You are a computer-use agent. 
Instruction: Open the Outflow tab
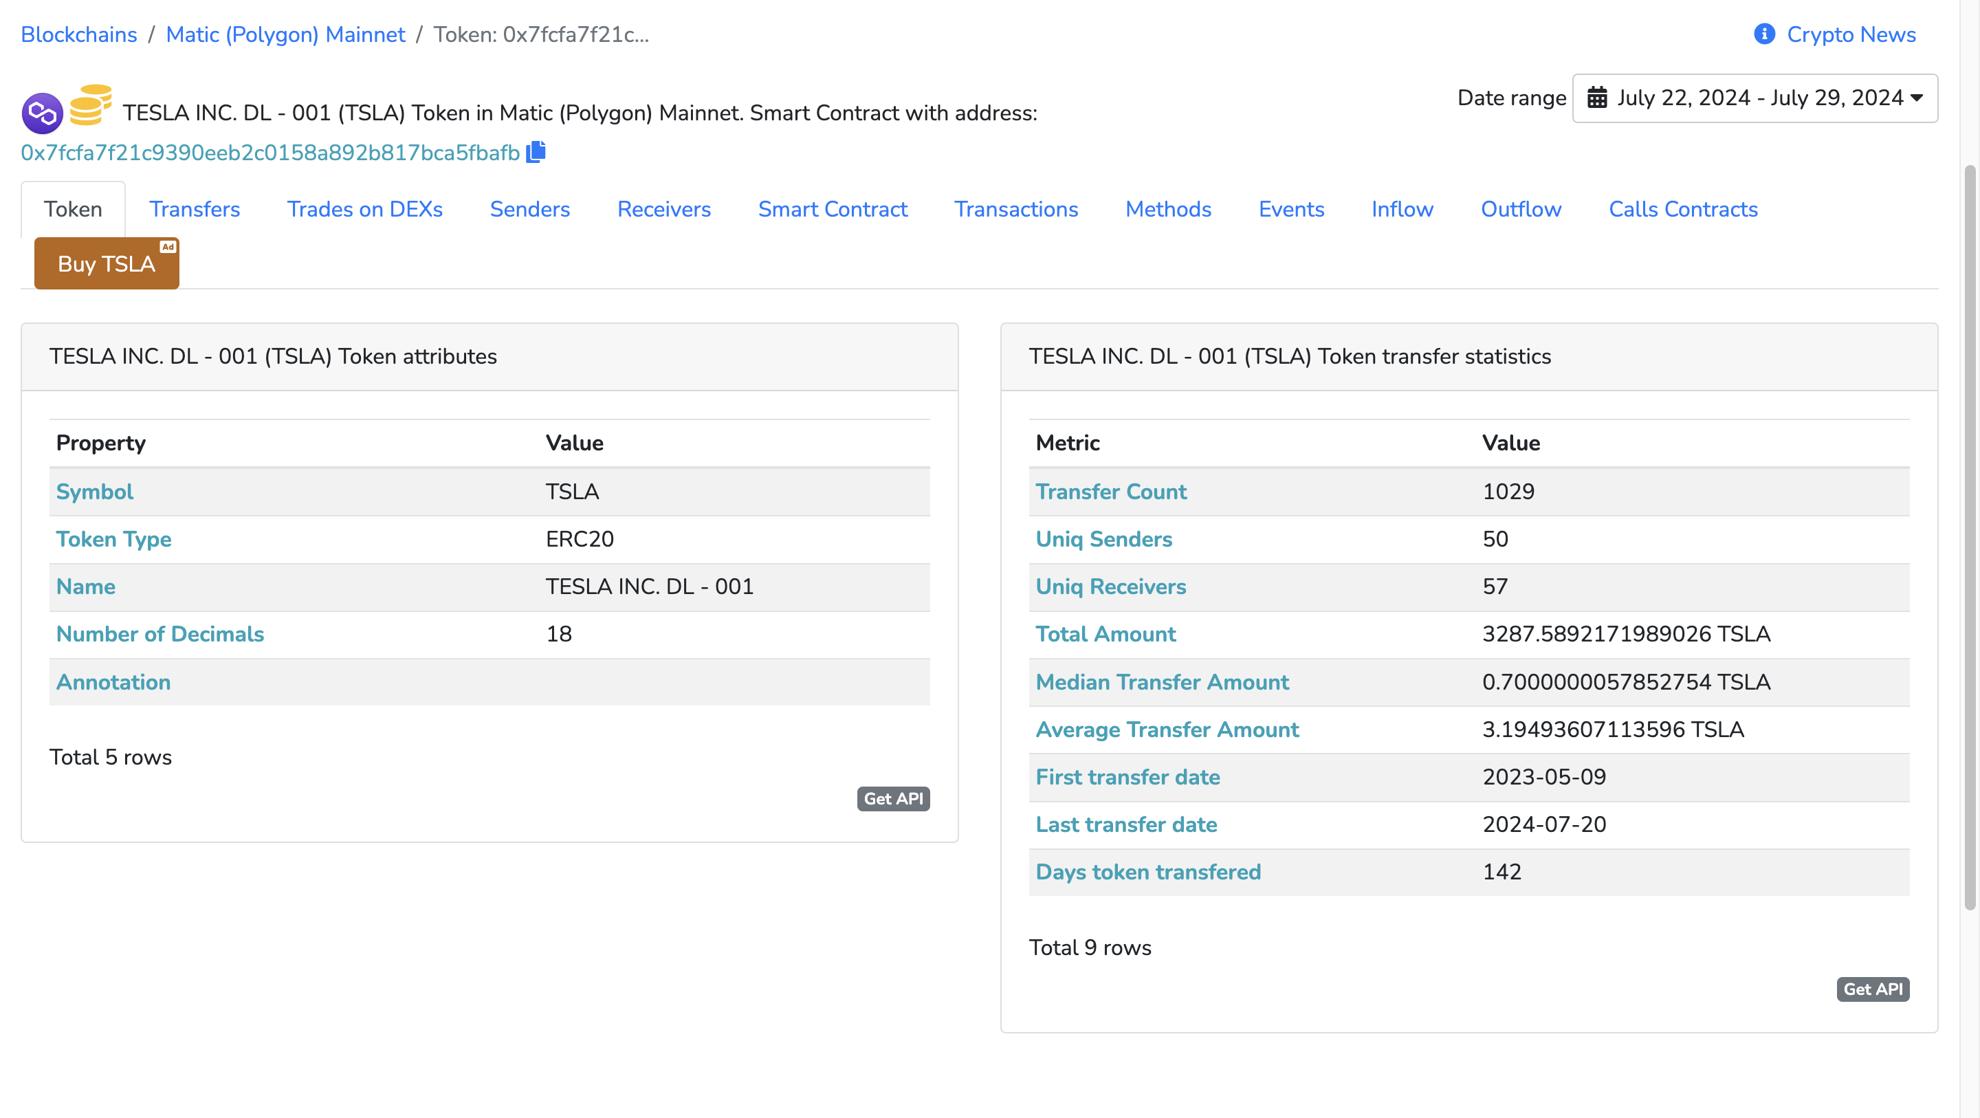point(1521,209)
